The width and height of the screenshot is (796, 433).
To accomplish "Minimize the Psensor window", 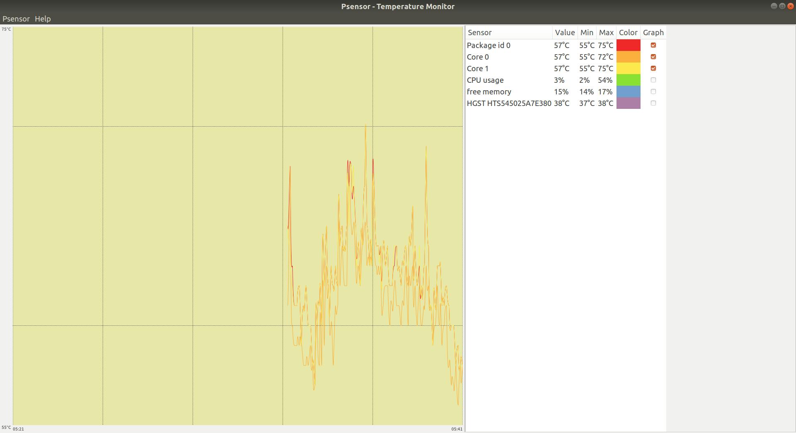I will [774, 6].
